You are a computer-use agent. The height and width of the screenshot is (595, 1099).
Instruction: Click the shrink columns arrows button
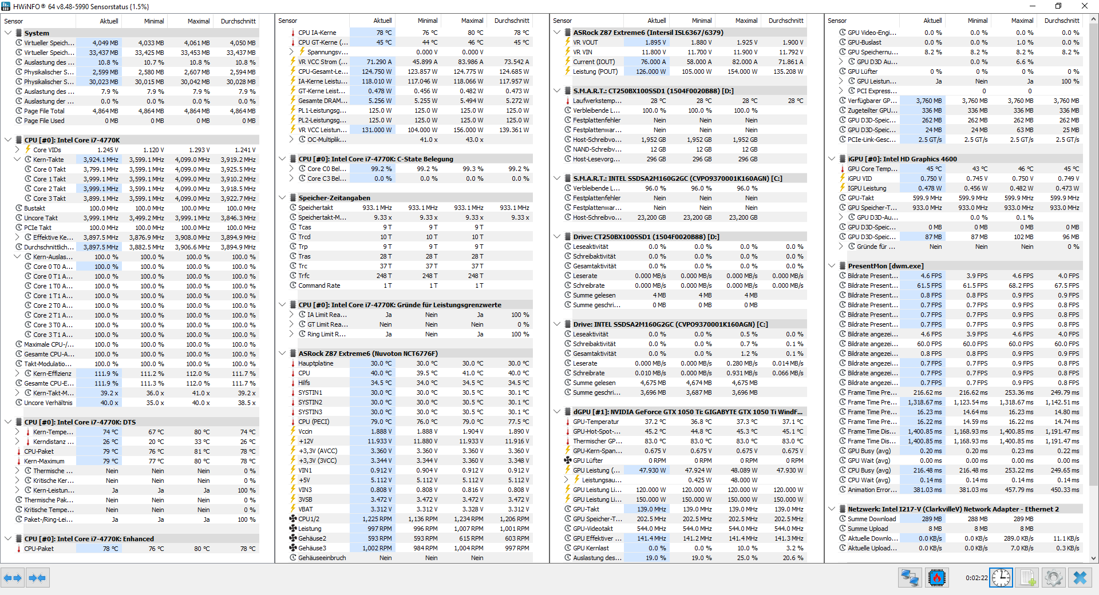coord(37,578)
